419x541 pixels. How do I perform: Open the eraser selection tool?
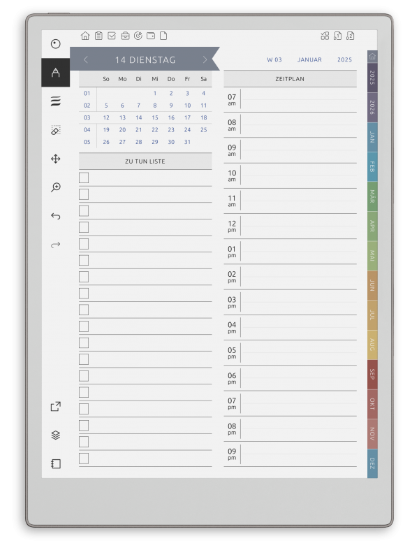click(55, 130)
